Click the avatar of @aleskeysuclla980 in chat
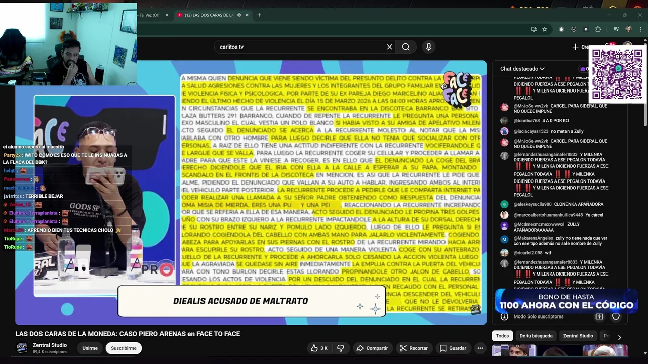This screenshot has width=648, height=364. pyautogui.click(x=504, y=204)
